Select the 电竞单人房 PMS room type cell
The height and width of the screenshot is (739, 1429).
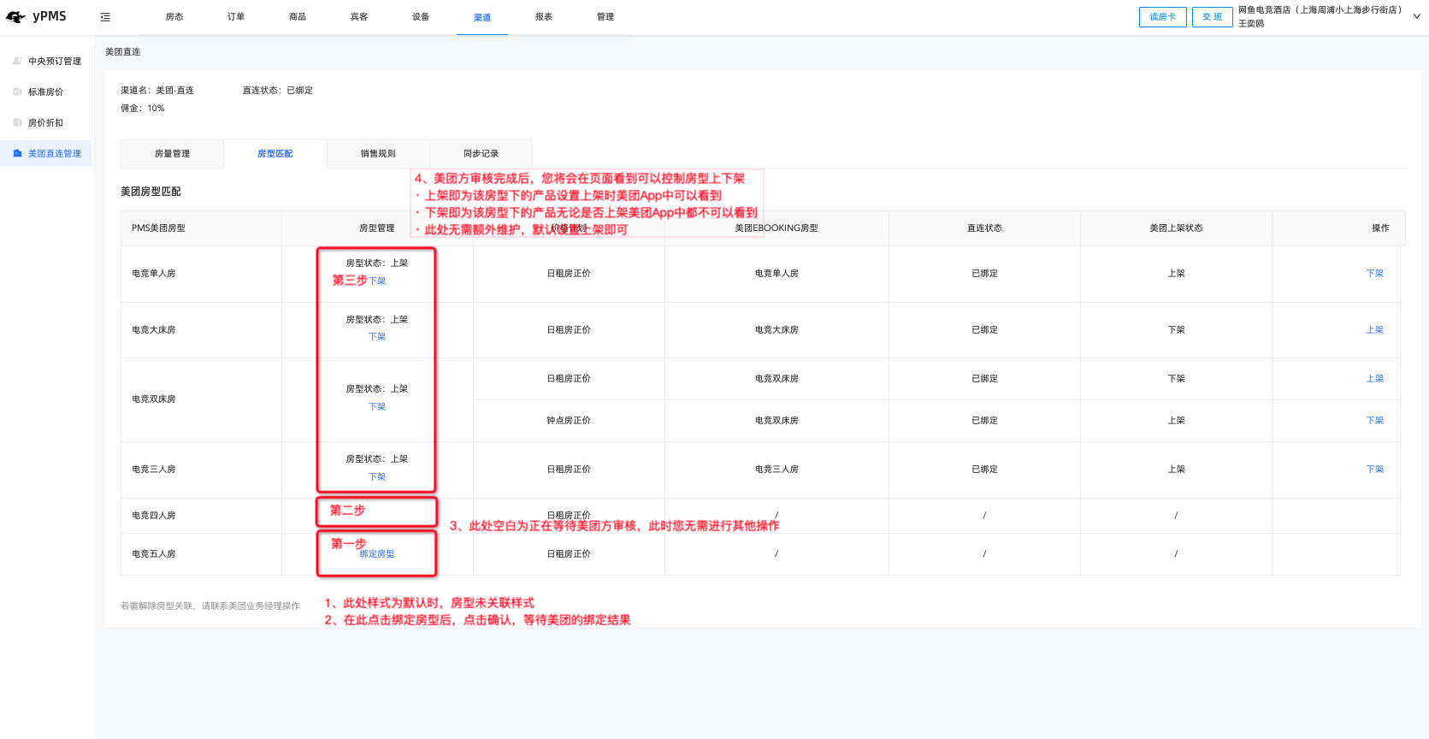point(201,274)
